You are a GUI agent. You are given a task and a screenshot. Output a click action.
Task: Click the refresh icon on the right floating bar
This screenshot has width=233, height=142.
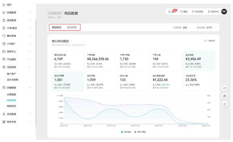click(x=225, y=88)
